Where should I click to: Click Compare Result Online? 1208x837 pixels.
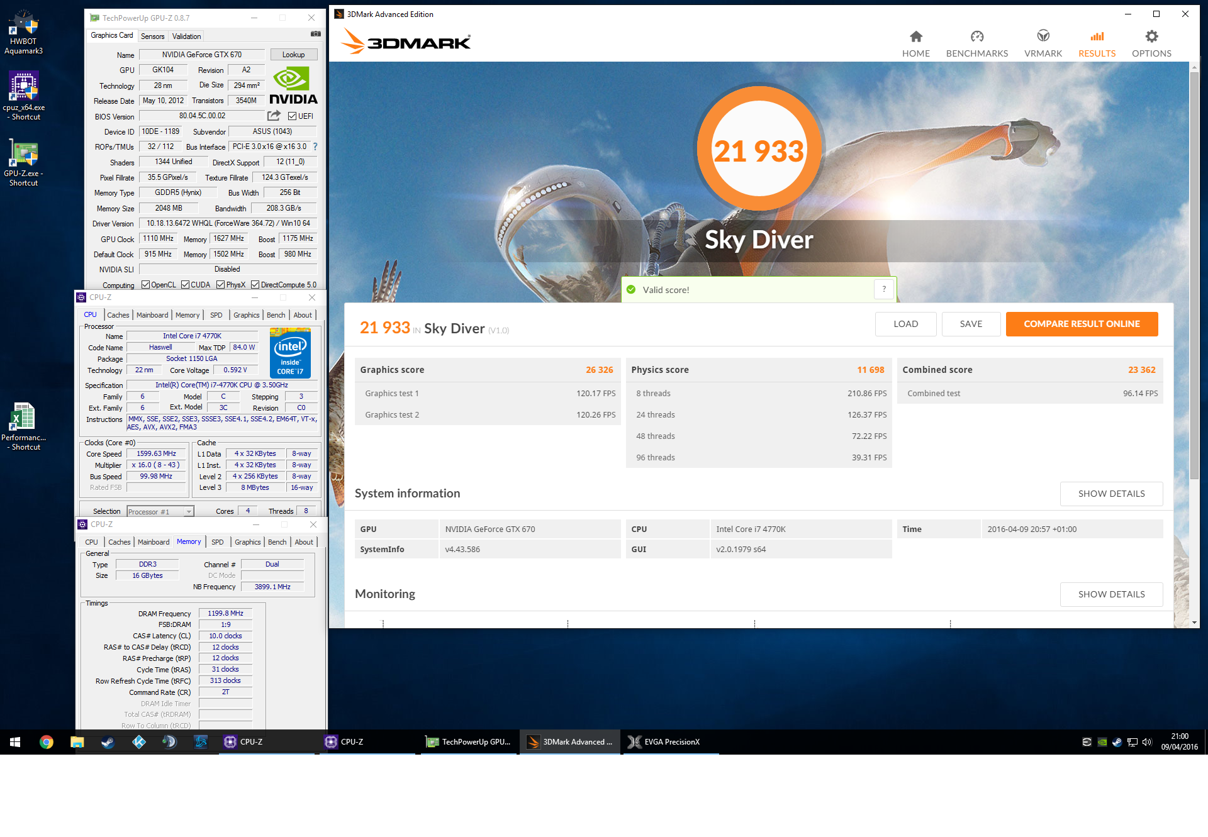point(1082,324)
